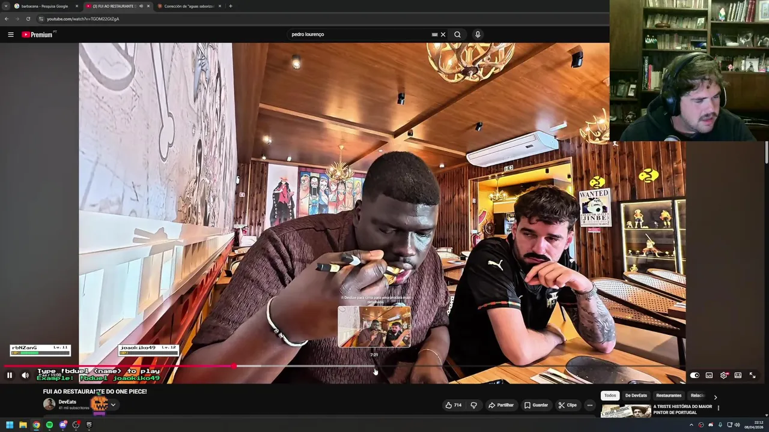The width and height of the screenshot is (769, 432).
Task: Show more filter chips with right arrow
Action: [x=715, y=397]
